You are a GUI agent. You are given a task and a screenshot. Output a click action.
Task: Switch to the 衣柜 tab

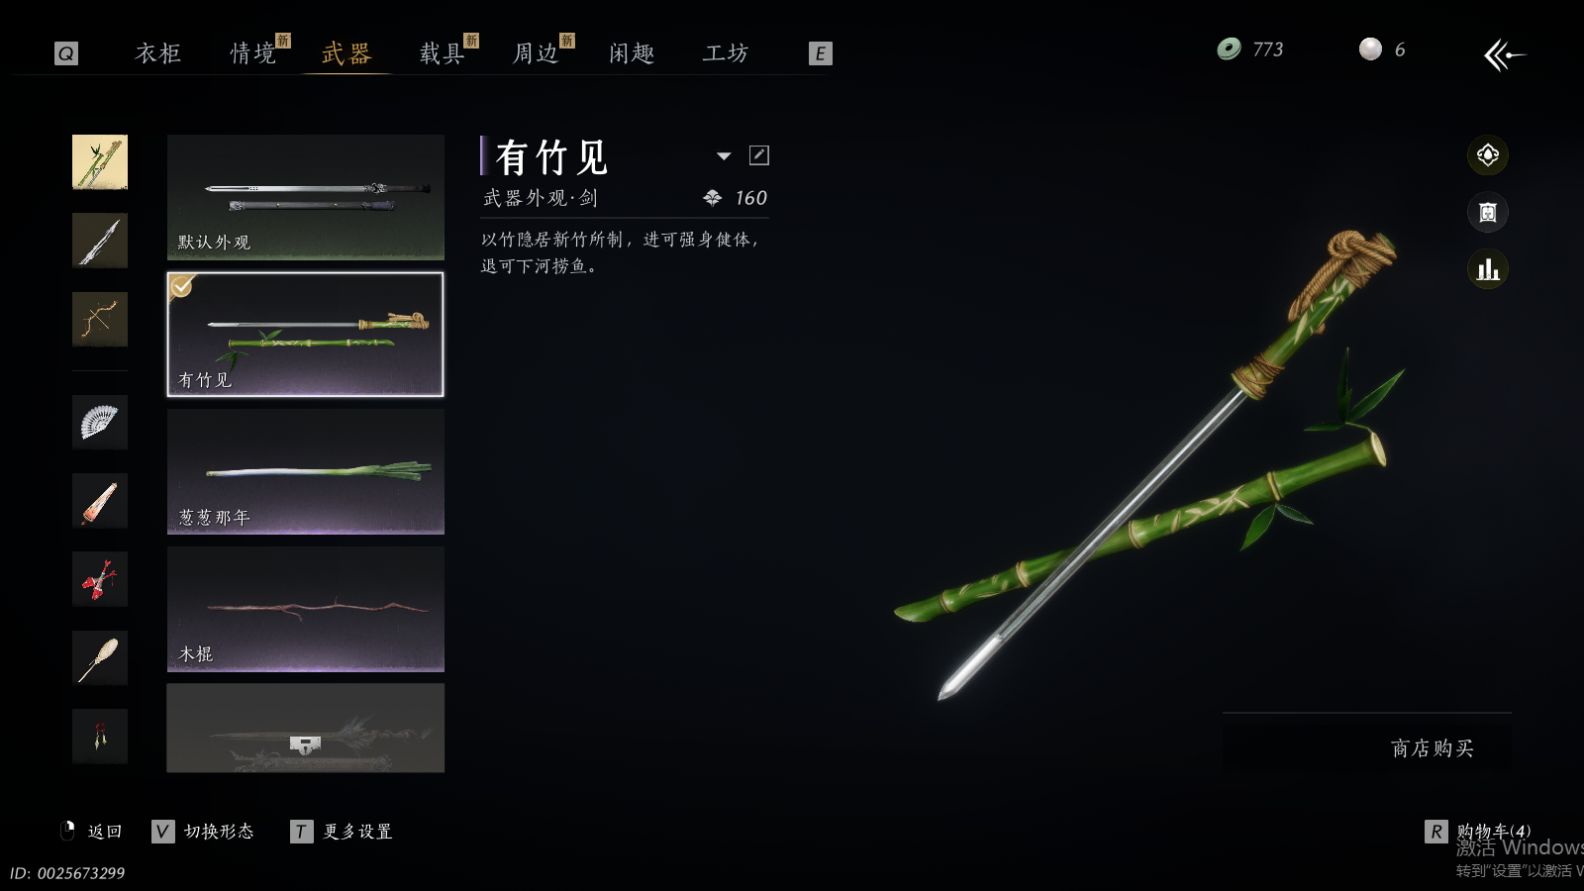(158, 53)
